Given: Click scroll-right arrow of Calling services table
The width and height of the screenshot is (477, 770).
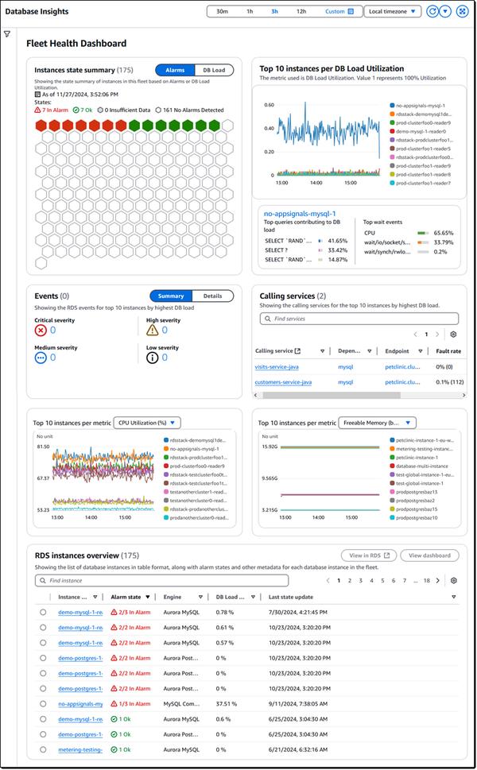Looking at the screenshot, I should pos(463,395).
